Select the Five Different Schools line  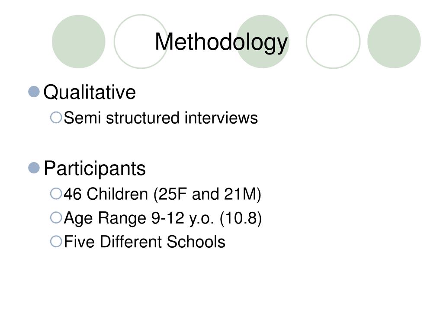(144, 242)
